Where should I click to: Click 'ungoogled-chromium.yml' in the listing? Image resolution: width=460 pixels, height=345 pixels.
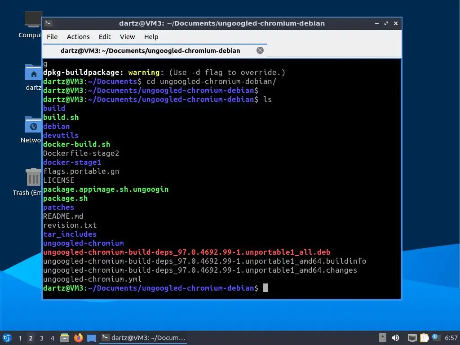pyautogui.click(x=92, y=279)
